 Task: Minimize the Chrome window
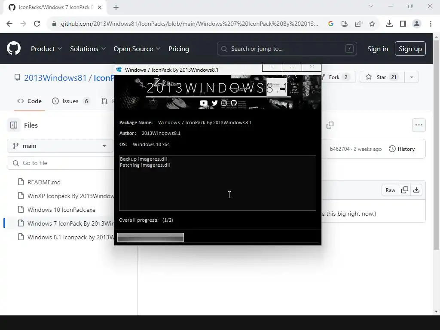point(391,6)
